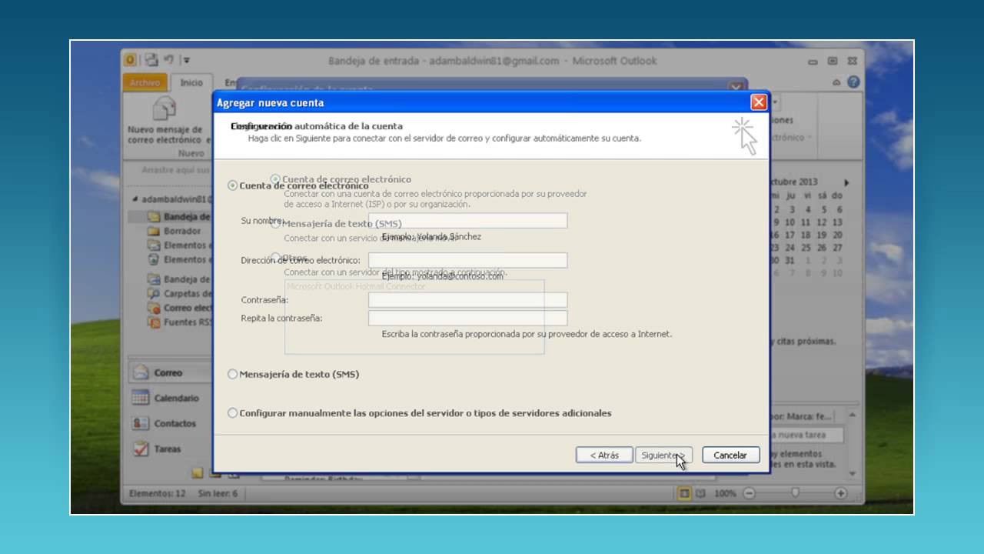Open the Archivo tab in Outlook
The height and width of the screenshot is (554, 984).
pyautogui.click(x=145, y=82)
